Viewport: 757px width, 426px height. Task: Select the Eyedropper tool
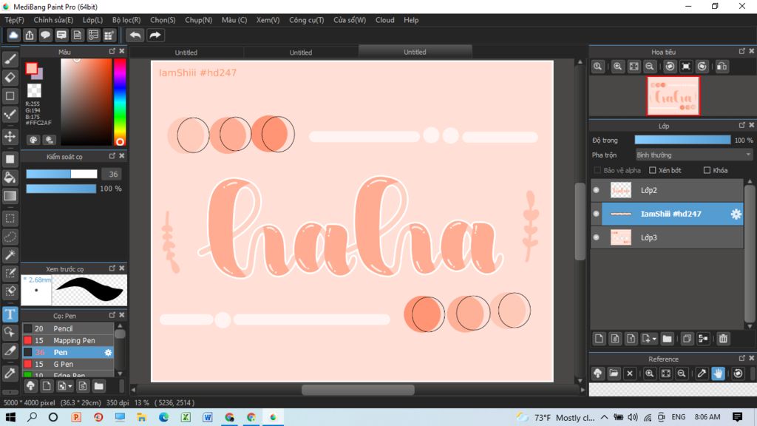pos(10,373)
